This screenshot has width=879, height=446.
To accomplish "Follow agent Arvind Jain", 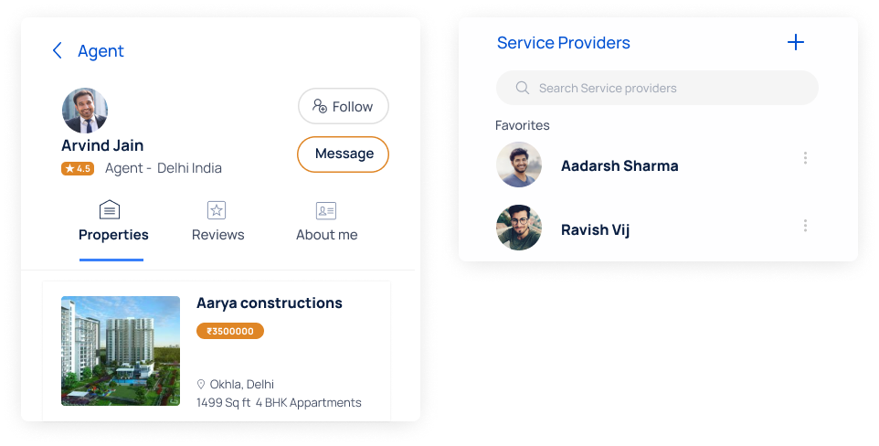I will [x=343, y=106].
